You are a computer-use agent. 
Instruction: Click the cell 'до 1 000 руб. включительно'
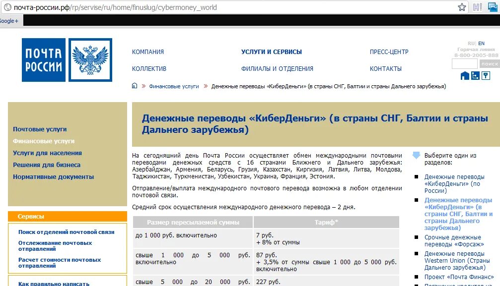click(193, 238)
